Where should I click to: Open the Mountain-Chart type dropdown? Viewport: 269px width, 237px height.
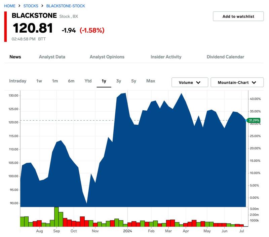coord(237,82)
